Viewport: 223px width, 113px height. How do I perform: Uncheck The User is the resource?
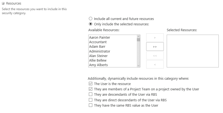pyautogui.click(x=90, y=84)
